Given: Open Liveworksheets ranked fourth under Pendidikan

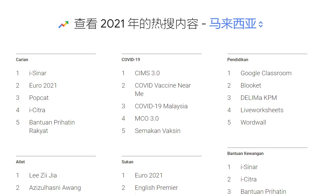Looking at the screenshot, I should 262,110.
